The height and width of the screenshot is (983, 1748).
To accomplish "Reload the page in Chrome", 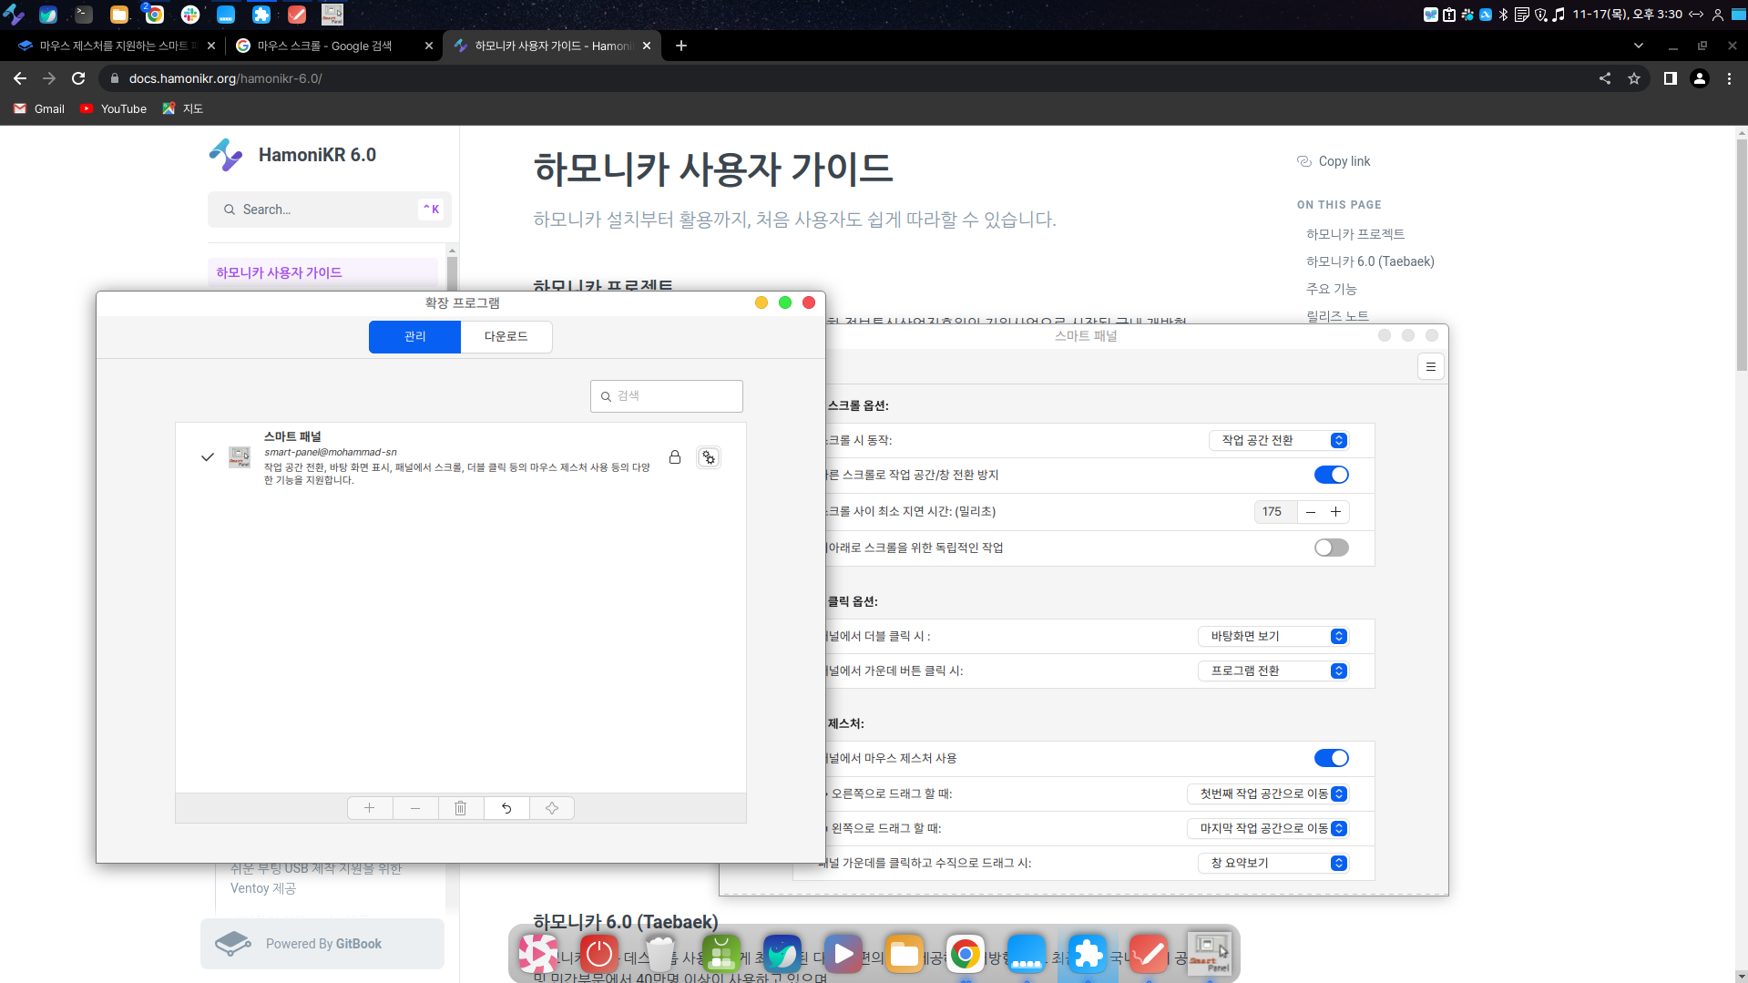I will click(78, 78).
